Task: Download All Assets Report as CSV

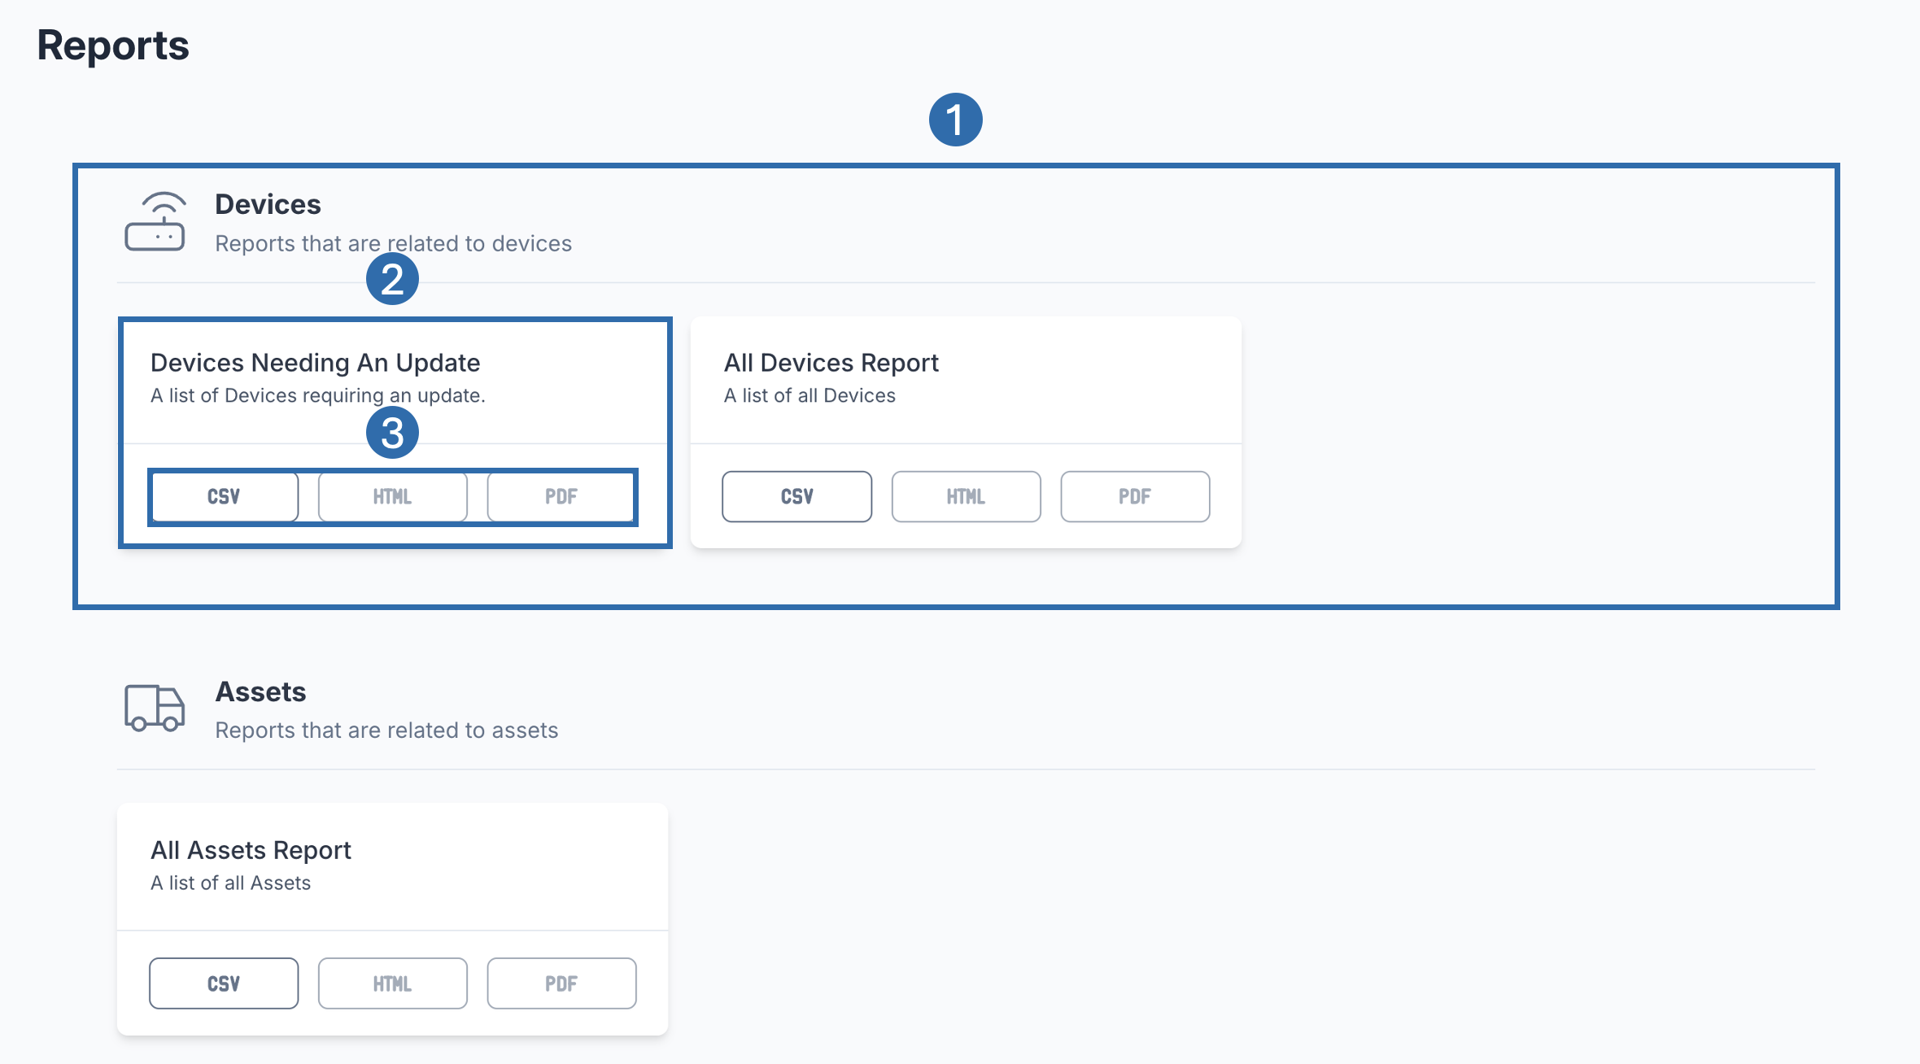Action: click(224, 983)
